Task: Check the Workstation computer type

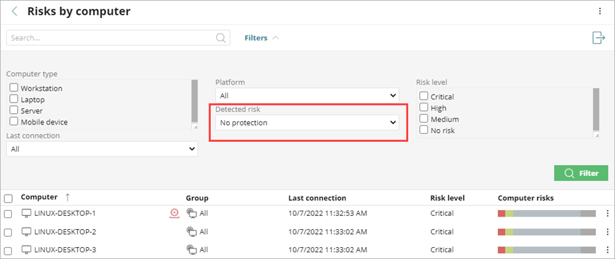Action: 14,88
